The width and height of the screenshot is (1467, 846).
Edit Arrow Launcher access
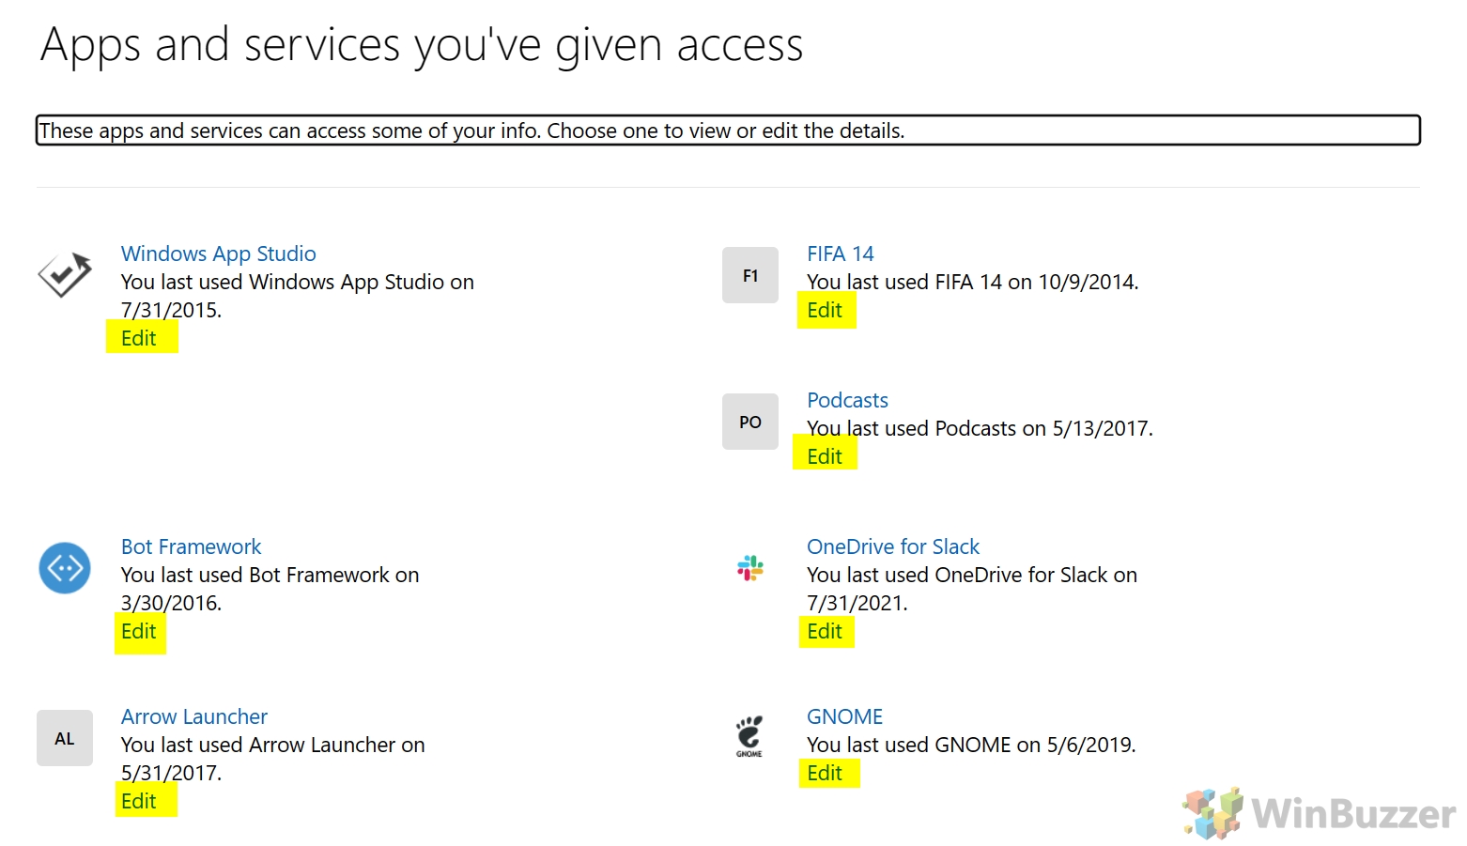click(x=139, y=801)
